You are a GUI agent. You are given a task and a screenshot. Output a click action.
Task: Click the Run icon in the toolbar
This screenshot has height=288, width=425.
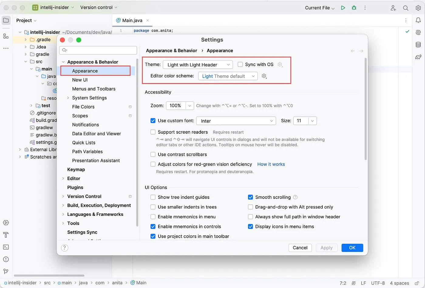tap(343, 8)
